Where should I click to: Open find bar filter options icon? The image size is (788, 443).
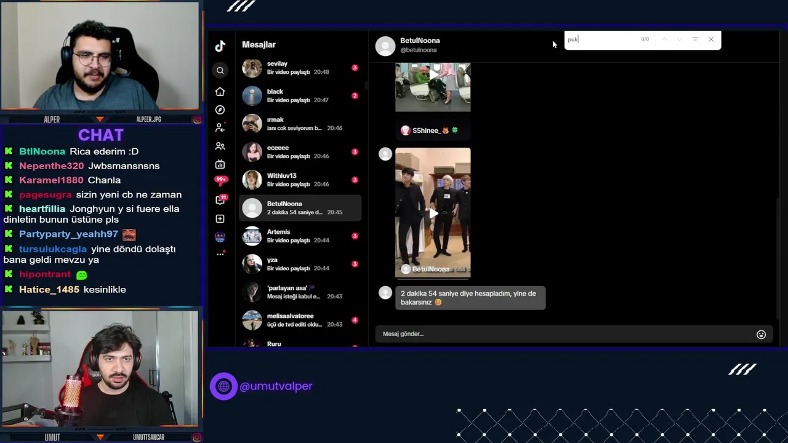pyautogui.click(x=695, y=39)
